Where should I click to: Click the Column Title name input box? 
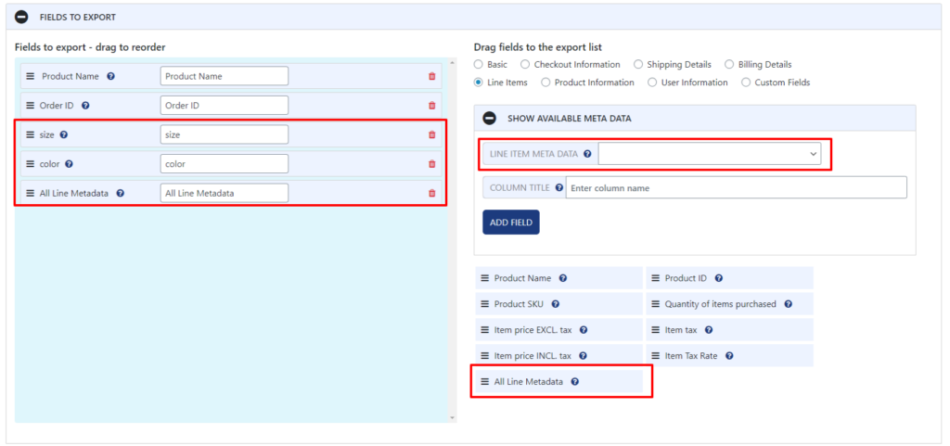coord(736,187)
